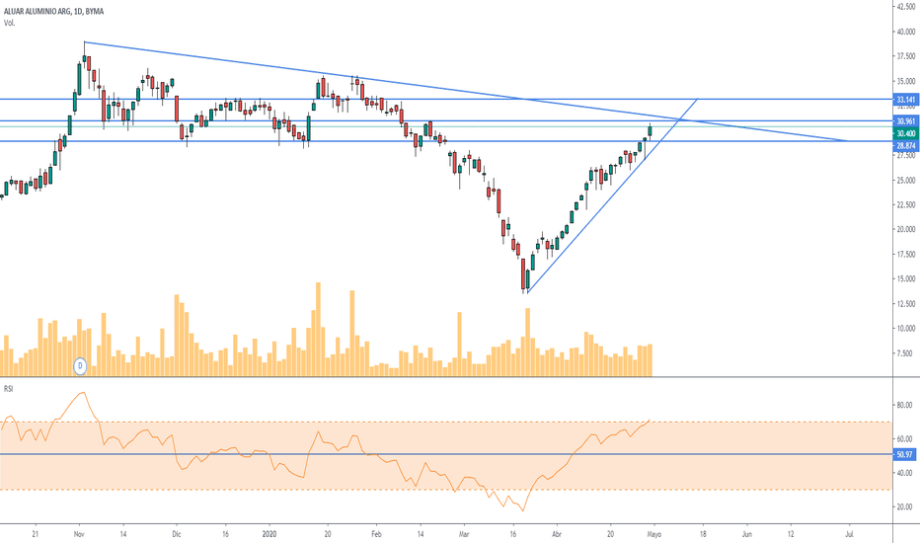Click the RSI 20.00 scale label
Image resolution: width=920 pixels, height=543 pixels.
[905, 507]
